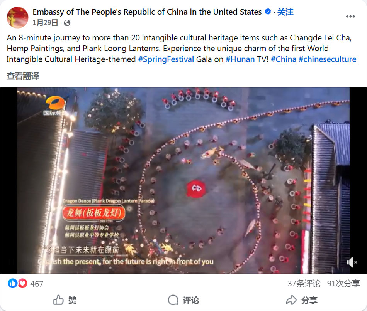Open comments using the 评论 button

click(x=183, y=300)
